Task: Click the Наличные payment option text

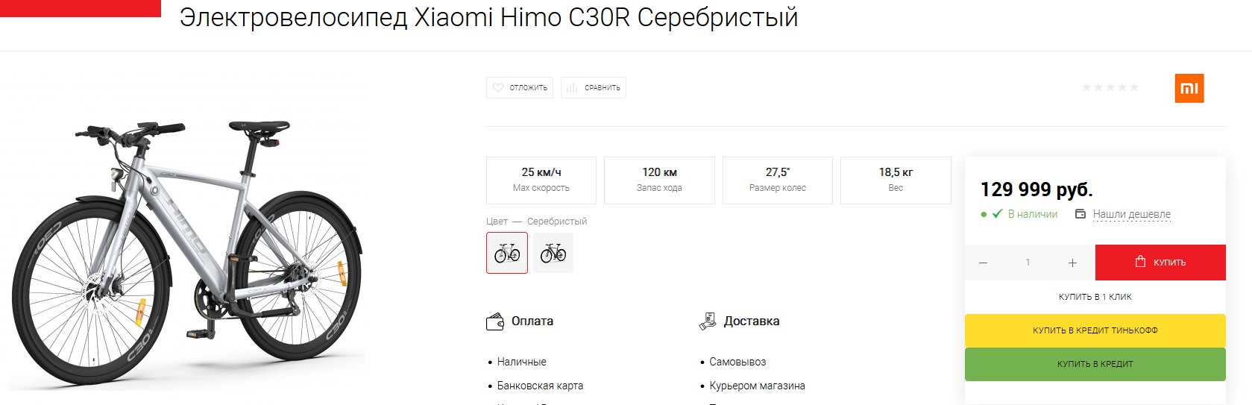Action: [522, 362]
